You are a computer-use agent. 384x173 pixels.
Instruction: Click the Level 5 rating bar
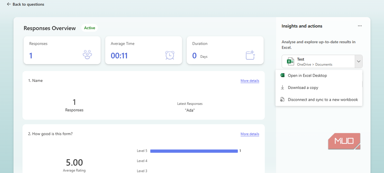tap(194, 151)
